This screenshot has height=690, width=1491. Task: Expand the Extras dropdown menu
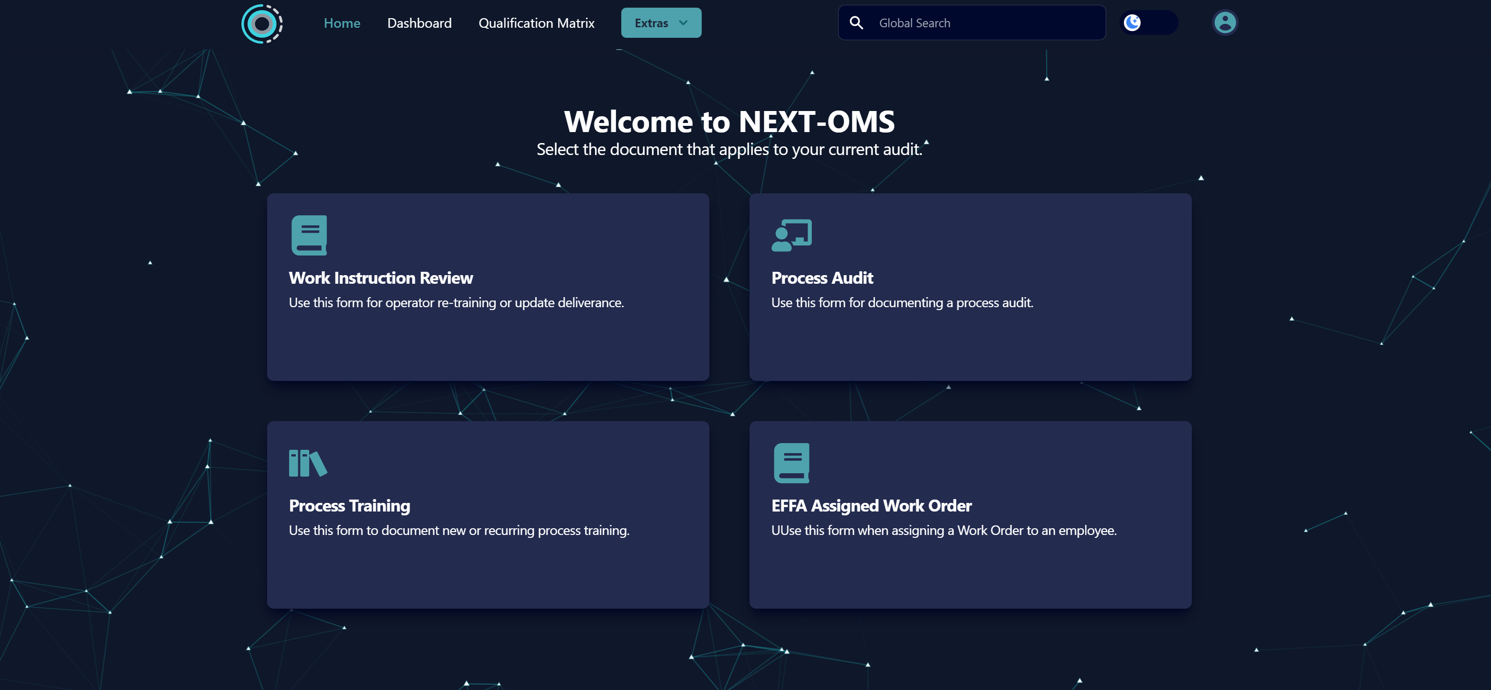pos(661,23)
